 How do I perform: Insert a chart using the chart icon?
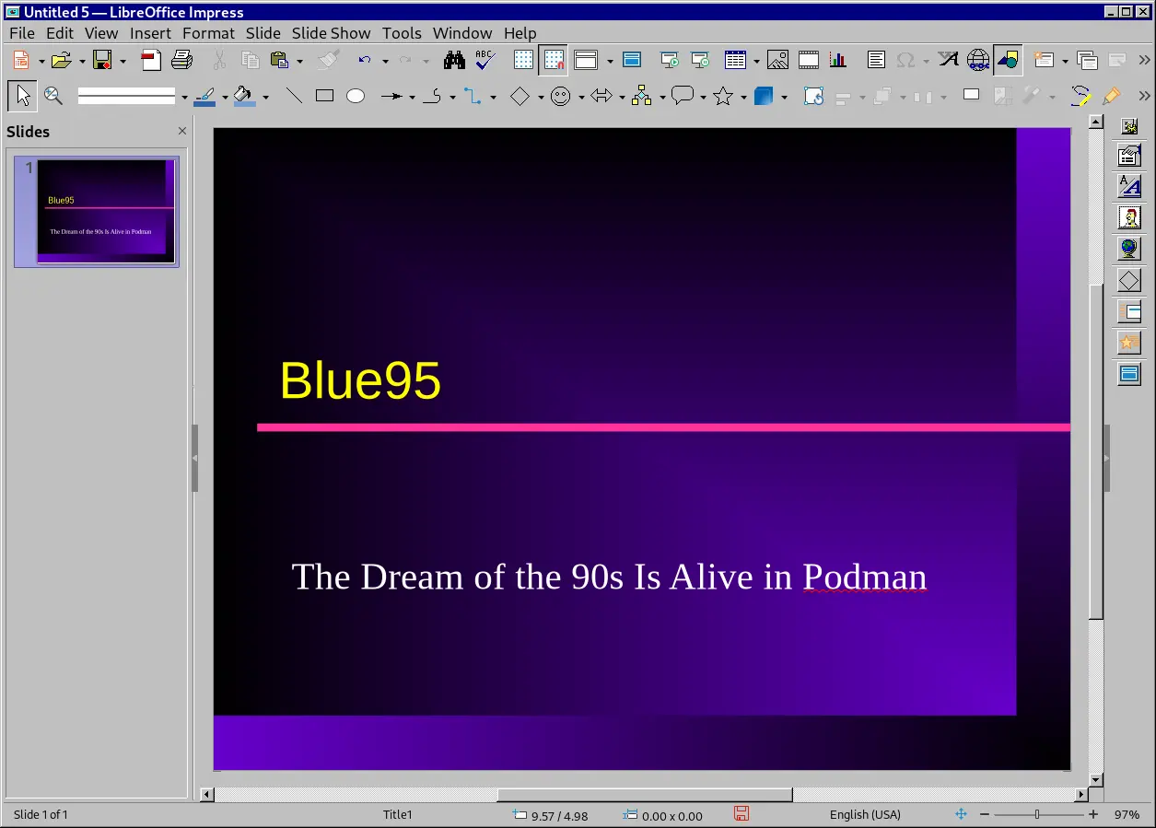pos(838,61)
